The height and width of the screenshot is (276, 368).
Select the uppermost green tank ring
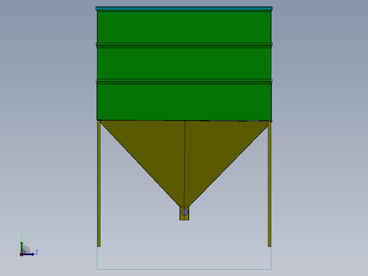pos(184,27)
